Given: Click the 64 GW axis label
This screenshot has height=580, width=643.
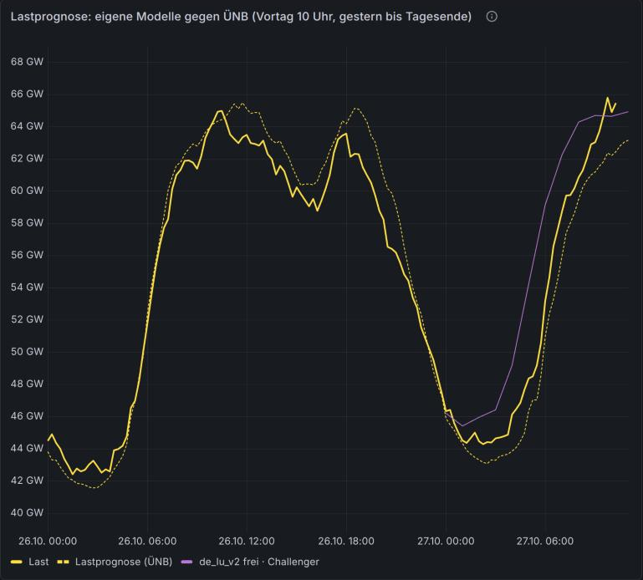Looking at the screenshot, I should [27, 126].
